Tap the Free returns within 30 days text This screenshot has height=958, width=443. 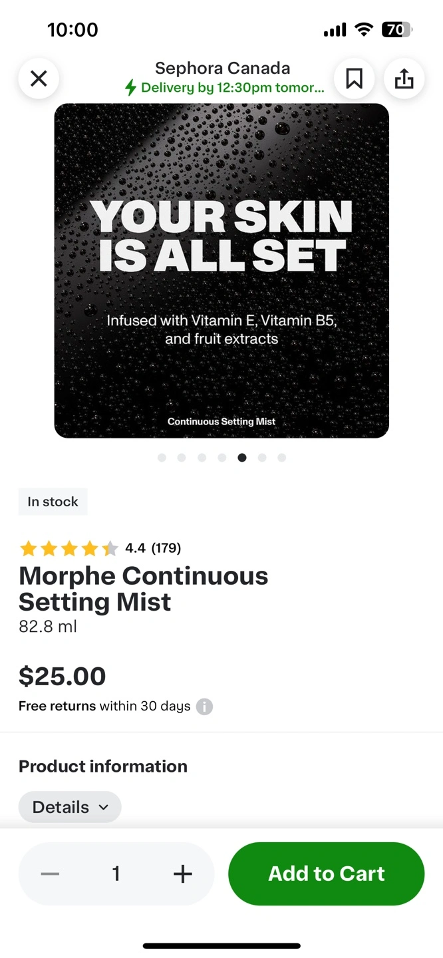pyautogui.click(x=104, y=707)
